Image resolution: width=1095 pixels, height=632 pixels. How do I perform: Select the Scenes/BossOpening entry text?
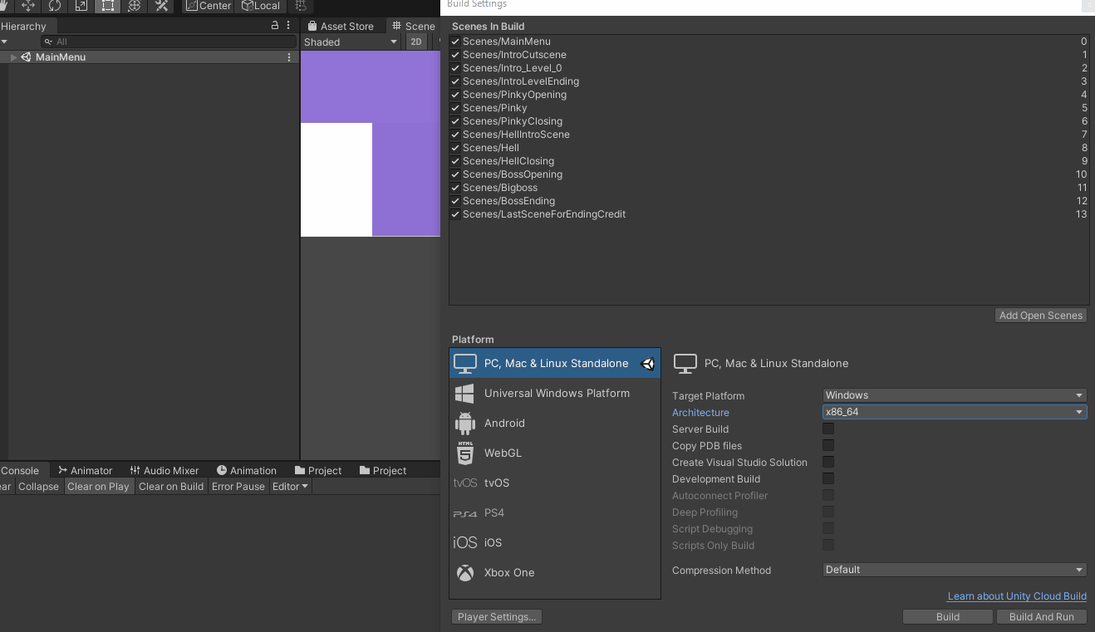pyautogui.click(x=513, y=174)
